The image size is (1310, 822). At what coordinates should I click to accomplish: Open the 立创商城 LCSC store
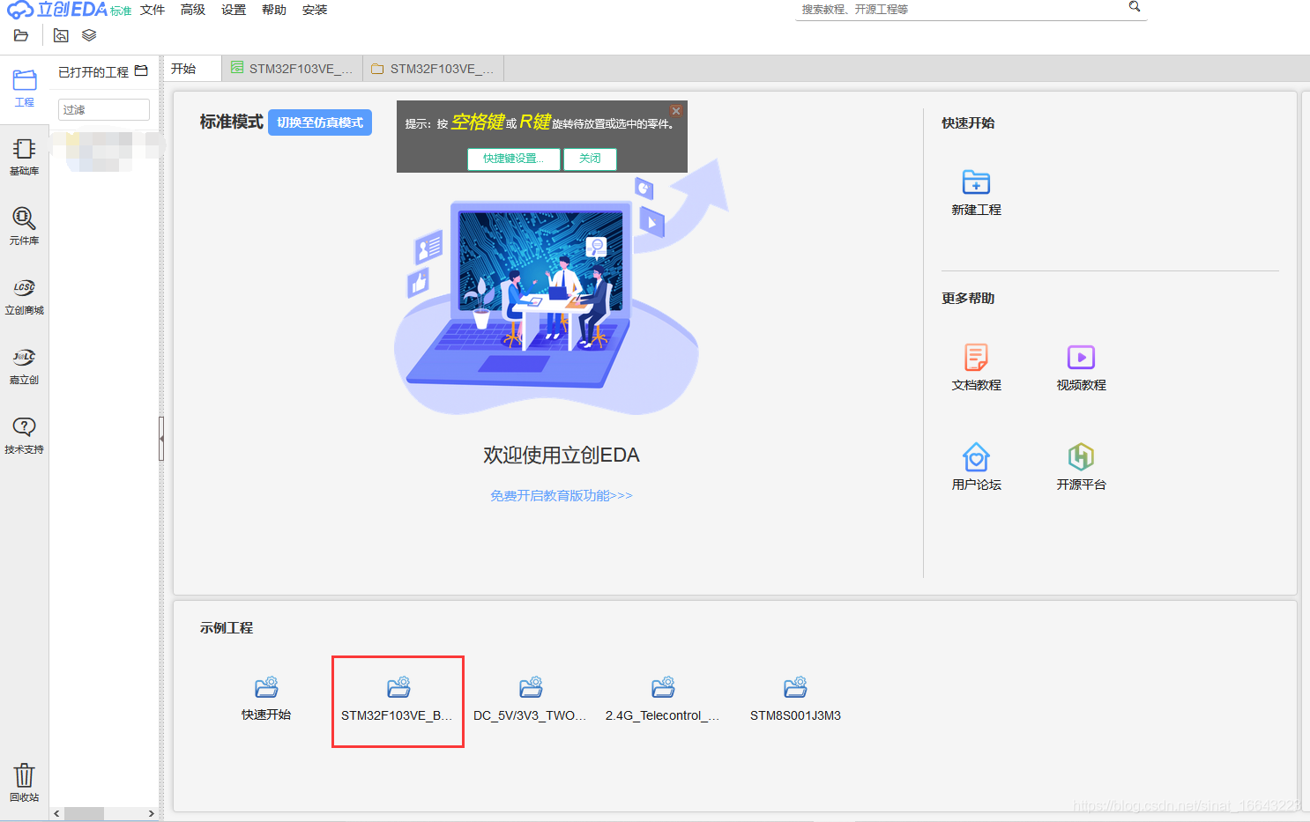pos(25,297)
